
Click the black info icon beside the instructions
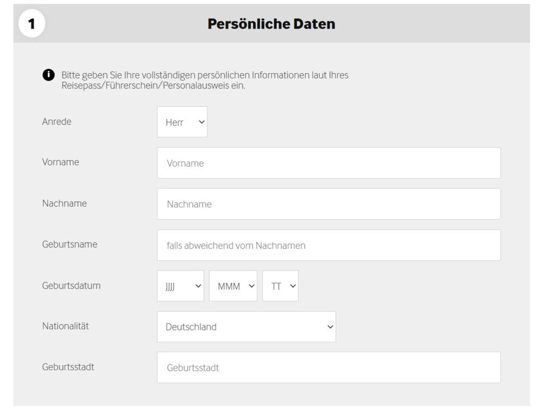48,75
